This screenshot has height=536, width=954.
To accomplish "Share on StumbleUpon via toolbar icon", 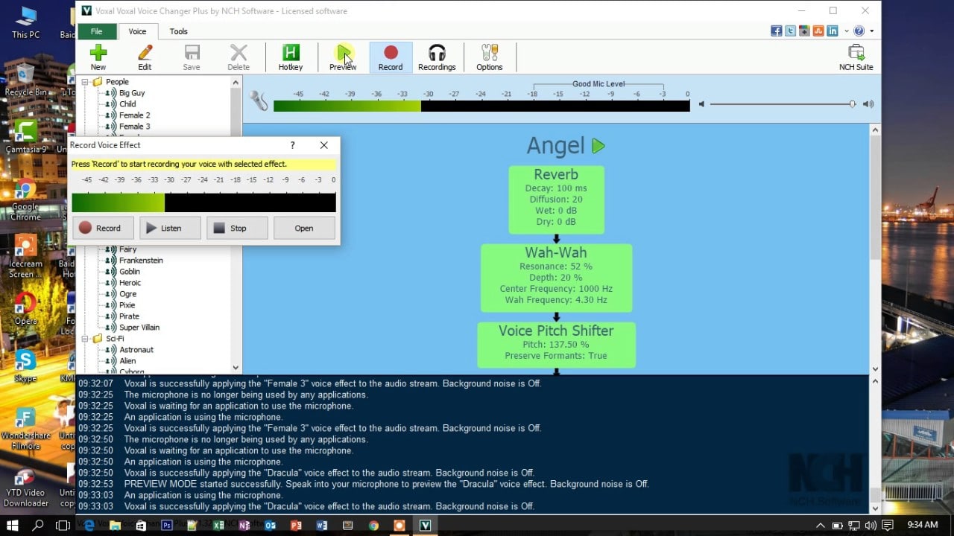I will [818, 31].
